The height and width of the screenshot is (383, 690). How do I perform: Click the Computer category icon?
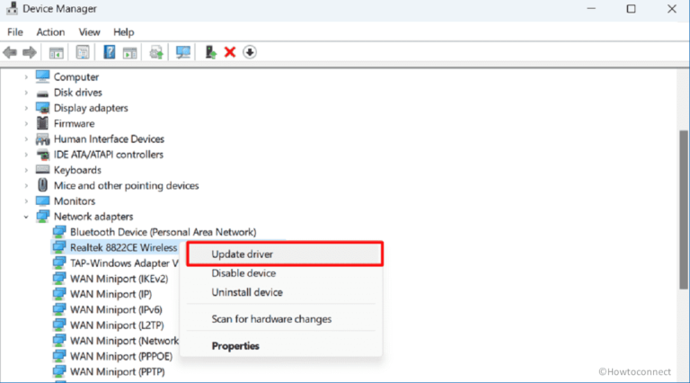[43, 76]
